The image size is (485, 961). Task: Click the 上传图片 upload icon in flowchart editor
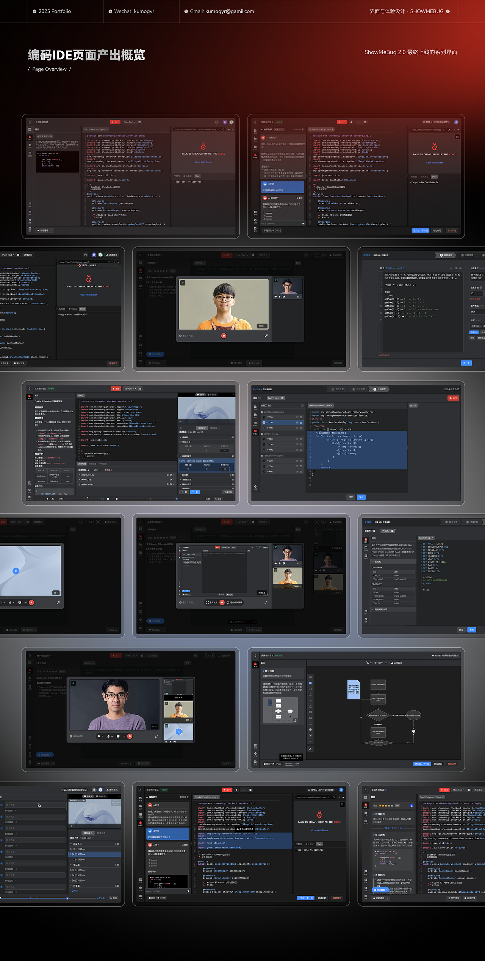pyautogui.click(x=392, y=663)
